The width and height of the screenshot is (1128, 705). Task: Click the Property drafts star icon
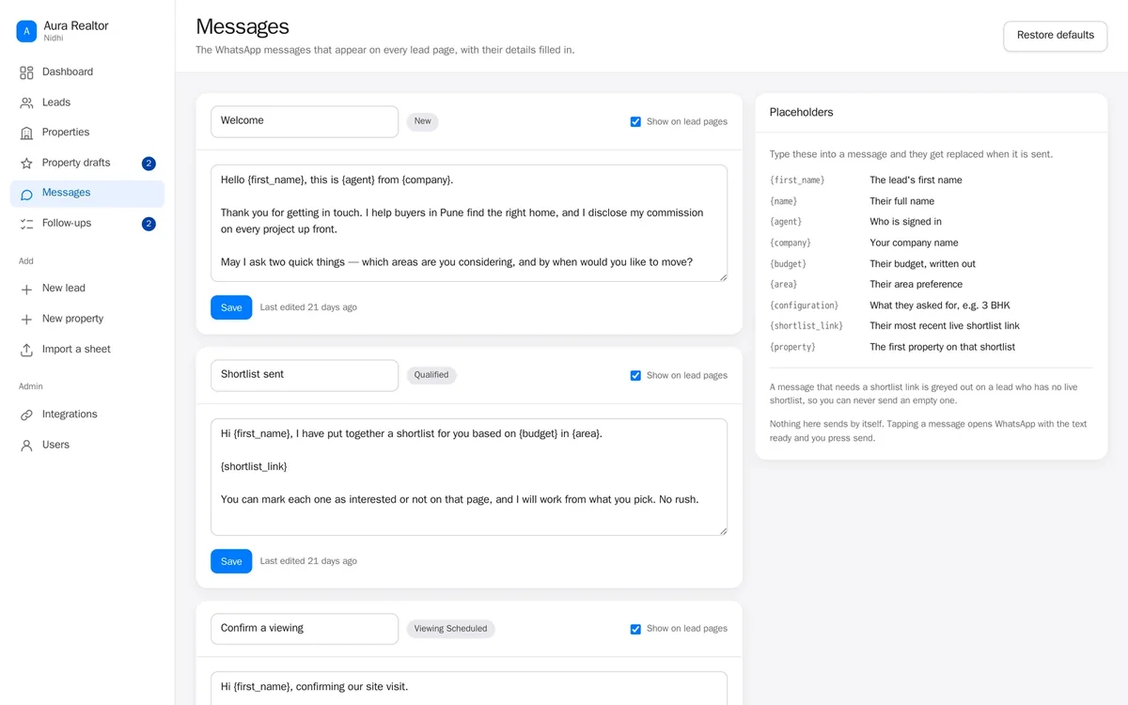(26, 164)
